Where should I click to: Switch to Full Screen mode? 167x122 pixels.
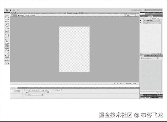9,61
